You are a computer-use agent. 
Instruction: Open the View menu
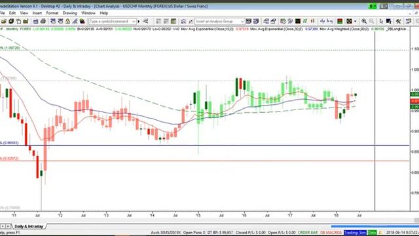(24, 13)
